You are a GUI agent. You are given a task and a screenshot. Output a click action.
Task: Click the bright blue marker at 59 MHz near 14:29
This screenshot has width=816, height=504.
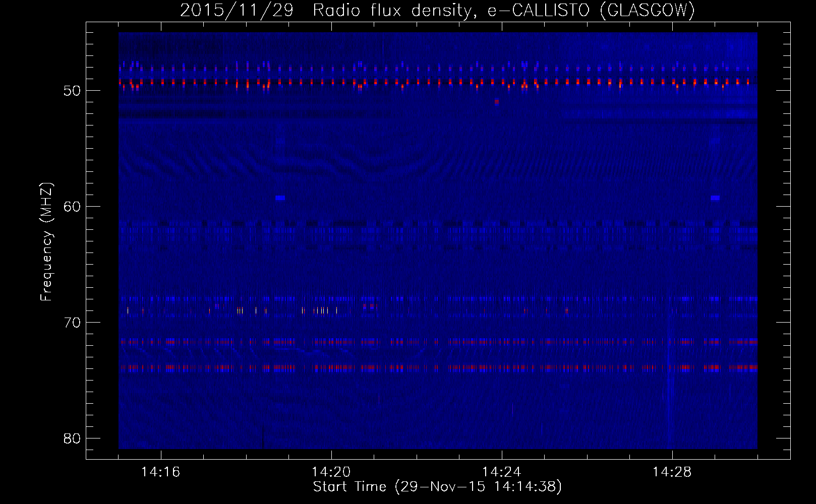pos(715,198)
